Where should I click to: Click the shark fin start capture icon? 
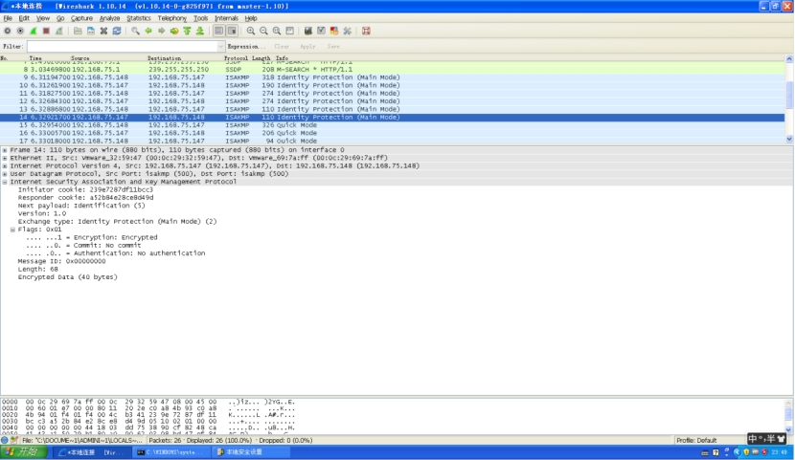tap(34, 31)
